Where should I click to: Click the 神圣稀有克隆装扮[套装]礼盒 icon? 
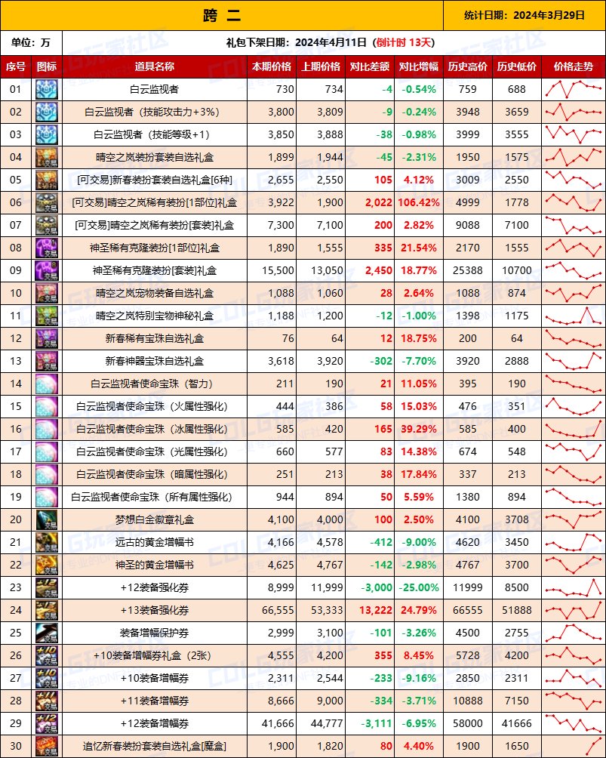pyautogui.click(x=46, y=271)
